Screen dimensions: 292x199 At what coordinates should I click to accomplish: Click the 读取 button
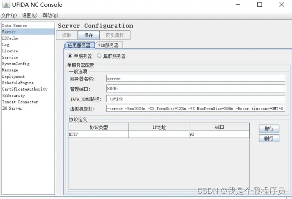point(67,35)
